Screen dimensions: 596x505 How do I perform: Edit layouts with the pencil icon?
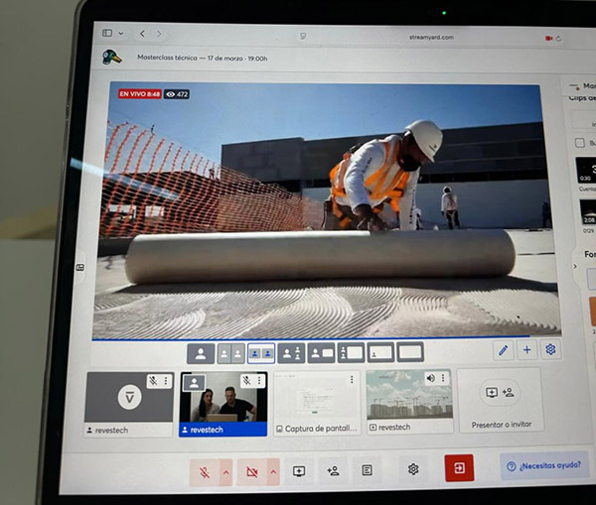[504, 350]
